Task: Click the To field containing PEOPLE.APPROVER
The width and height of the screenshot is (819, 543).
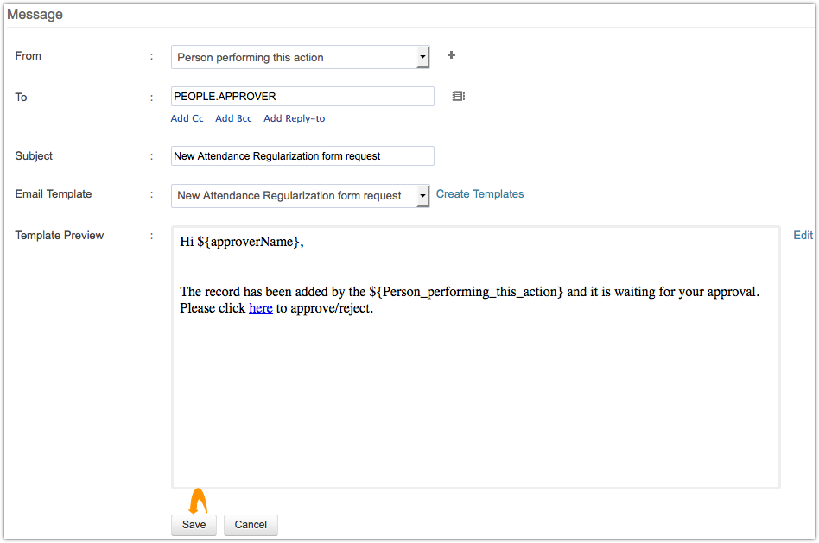Action: pos(302,96)
